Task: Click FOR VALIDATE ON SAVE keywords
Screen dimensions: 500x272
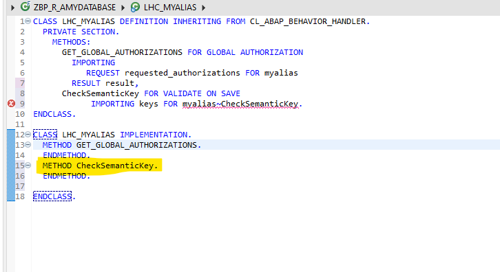Action: click(x=192, y=93)
